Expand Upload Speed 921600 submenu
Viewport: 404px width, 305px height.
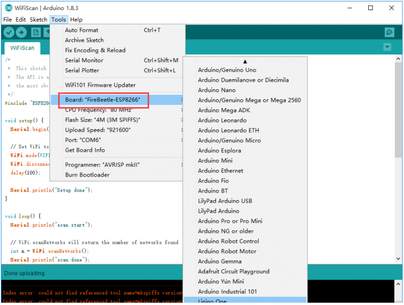118,130
